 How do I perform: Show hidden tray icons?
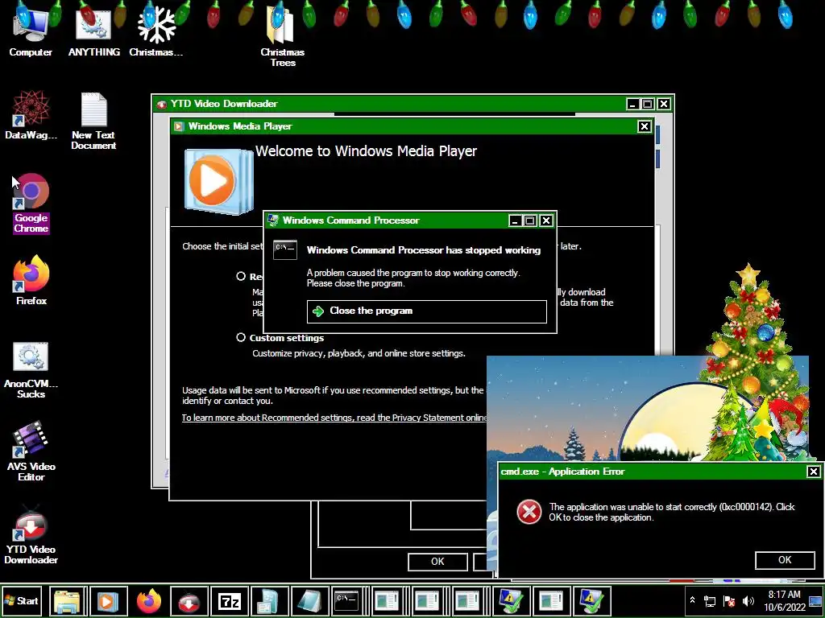tap(692, 600)
